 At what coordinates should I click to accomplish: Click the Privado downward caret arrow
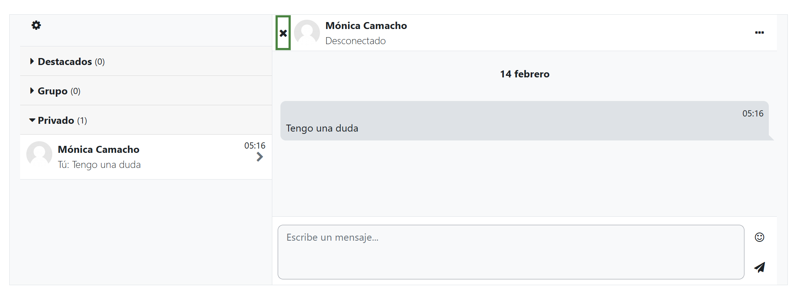[32, 120]
